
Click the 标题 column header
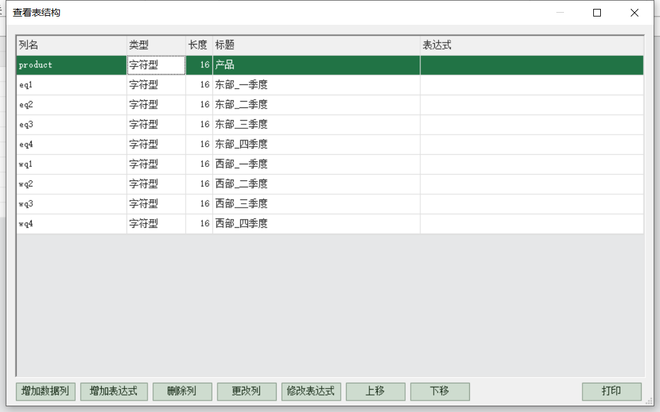[317, 45]
